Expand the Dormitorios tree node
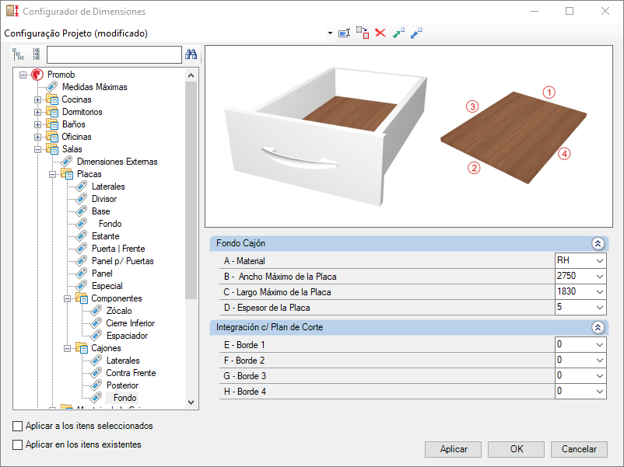 point(37,112)
